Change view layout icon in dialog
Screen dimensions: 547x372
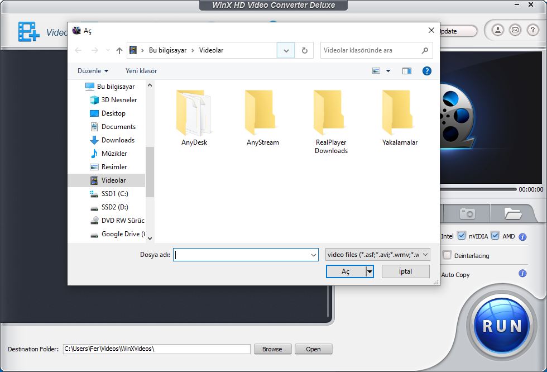tap(376, 71)
